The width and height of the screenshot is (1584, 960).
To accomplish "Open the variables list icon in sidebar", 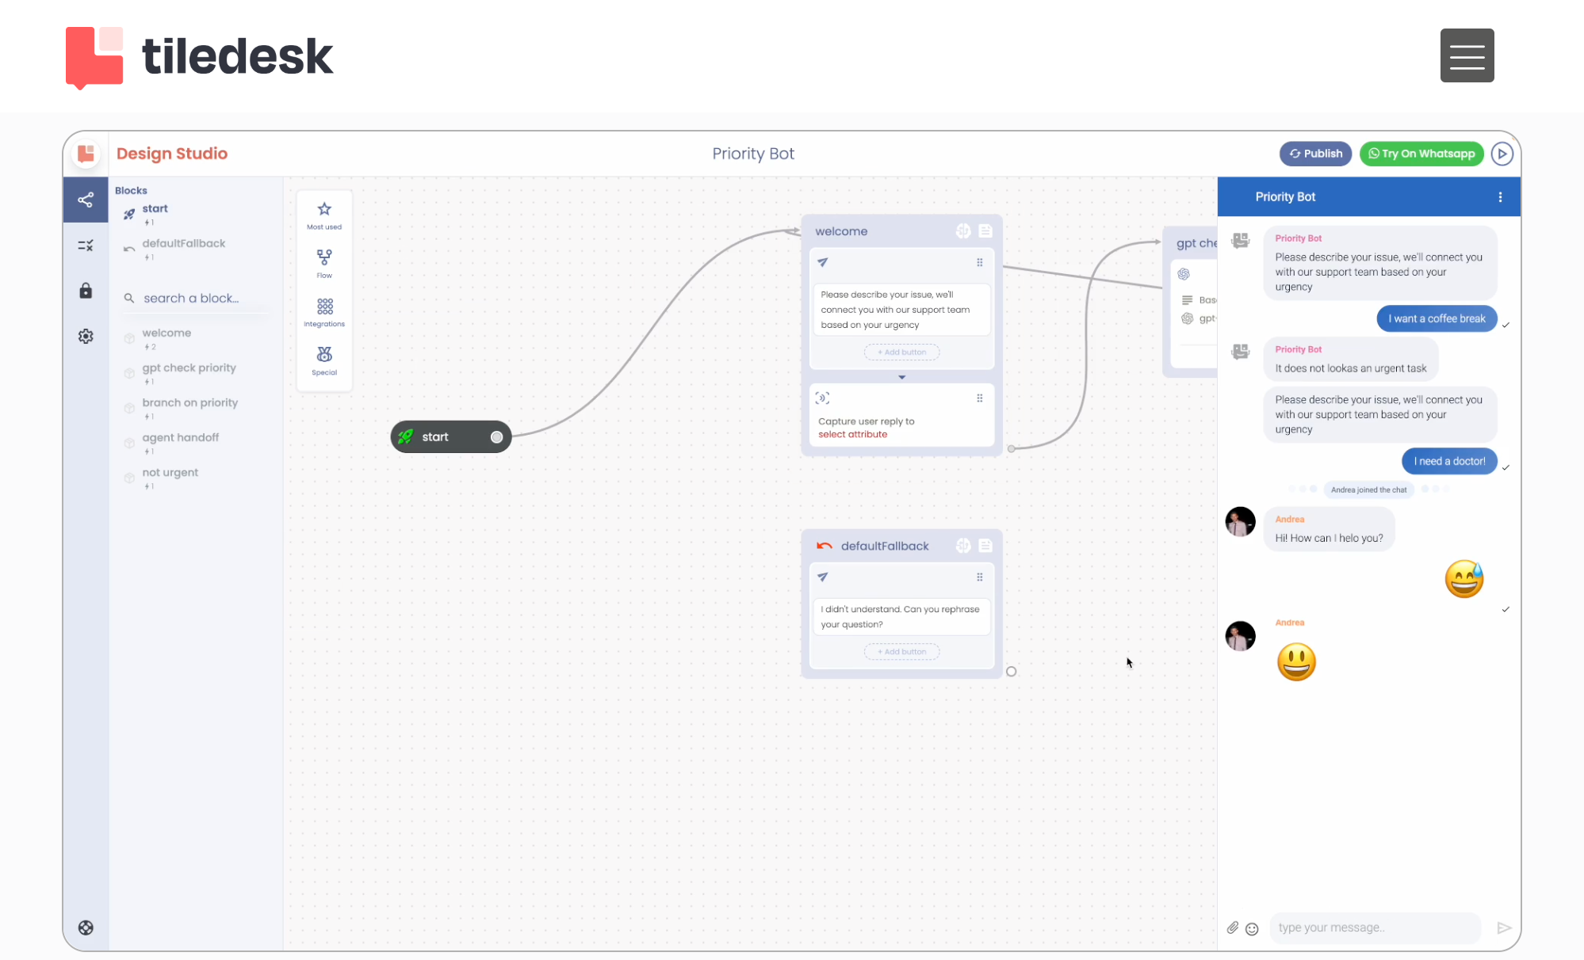I will (86, 246).
